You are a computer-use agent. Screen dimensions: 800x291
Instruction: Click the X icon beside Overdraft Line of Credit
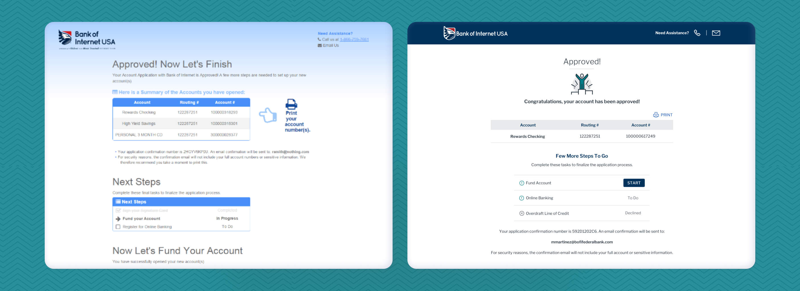point(522,213)
